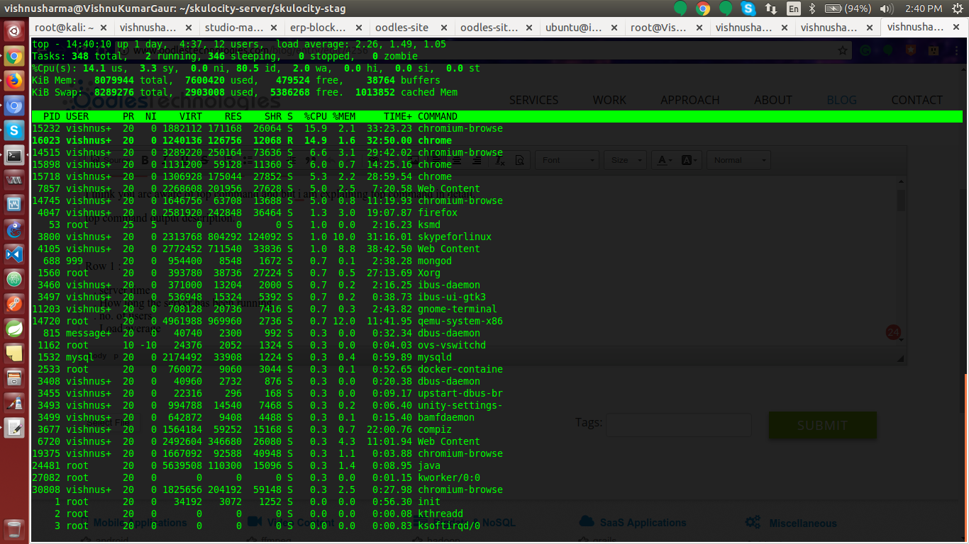
Task: Click the SUBMIT button behind the terminal
Action: [x=823, y=425]
